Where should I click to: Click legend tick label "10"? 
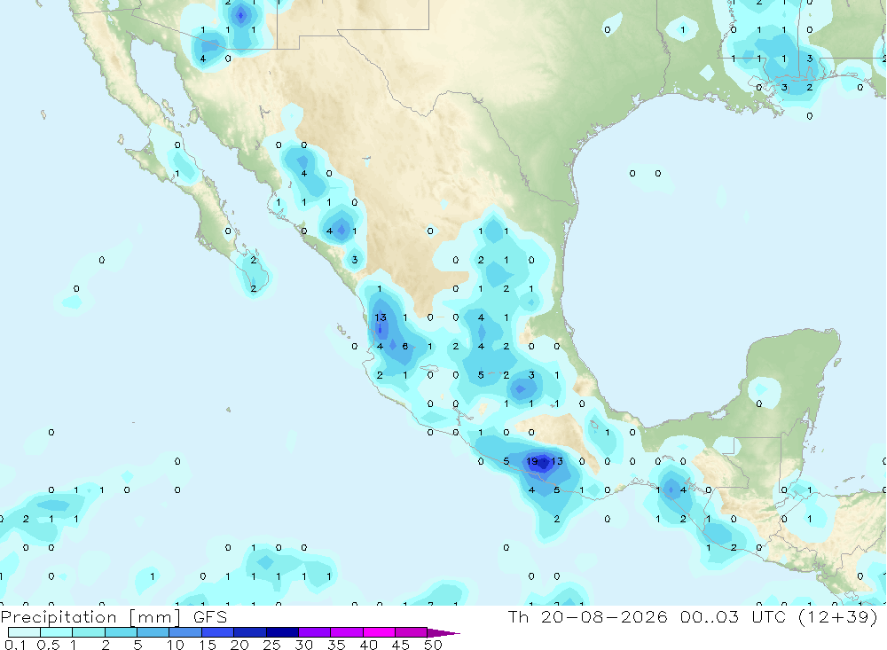[176, 645]
